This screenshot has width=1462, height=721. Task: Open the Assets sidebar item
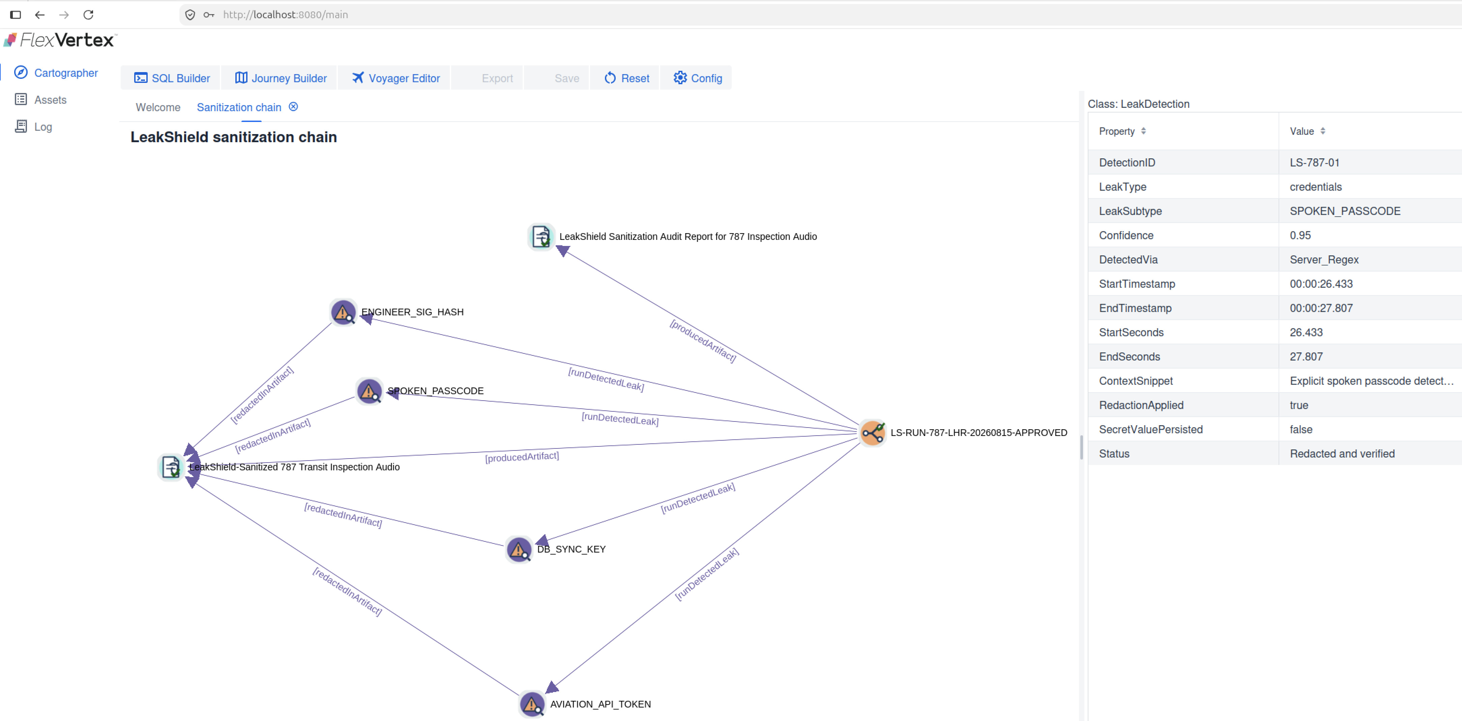41,100
